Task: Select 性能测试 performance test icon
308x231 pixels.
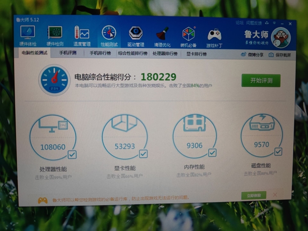Action: coord(109,36)
